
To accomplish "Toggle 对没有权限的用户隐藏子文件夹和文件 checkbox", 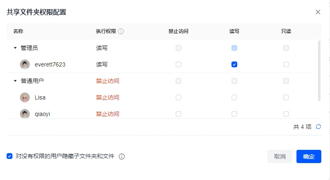I will pyautogui.click(x=10, y=156).
